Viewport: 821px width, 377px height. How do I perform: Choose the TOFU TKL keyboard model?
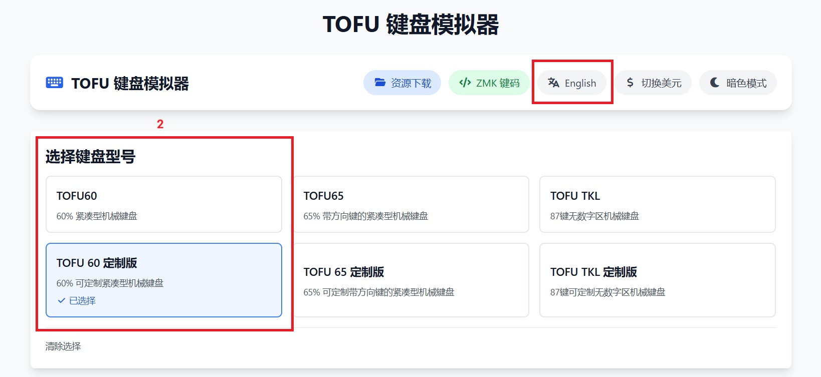[x=657, y=204]
